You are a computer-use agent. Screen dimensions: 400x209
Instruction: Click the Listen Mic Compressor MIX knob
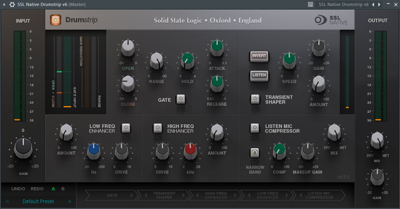coord(334,132)
